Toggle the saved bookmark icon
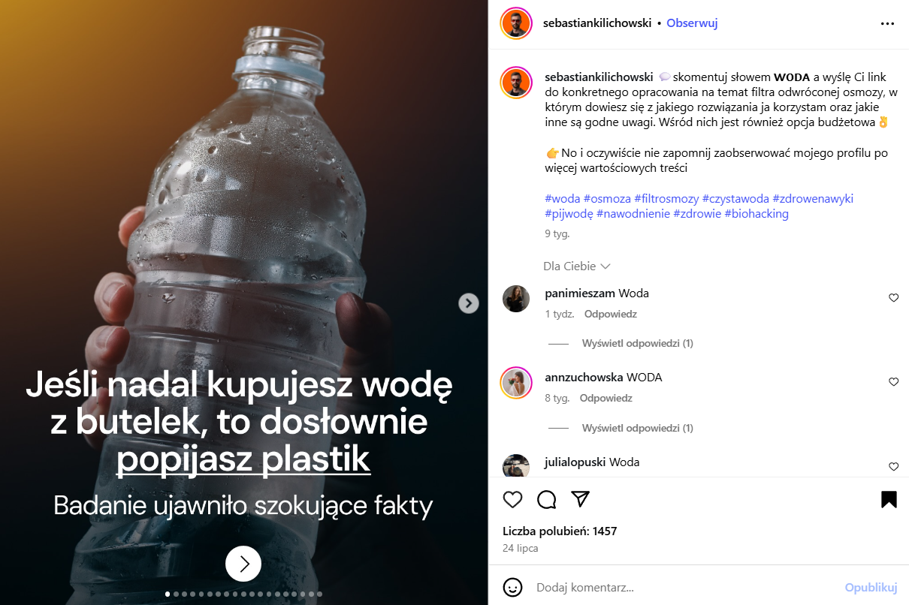This screenshot has height=605, width=909. point(889,500)
